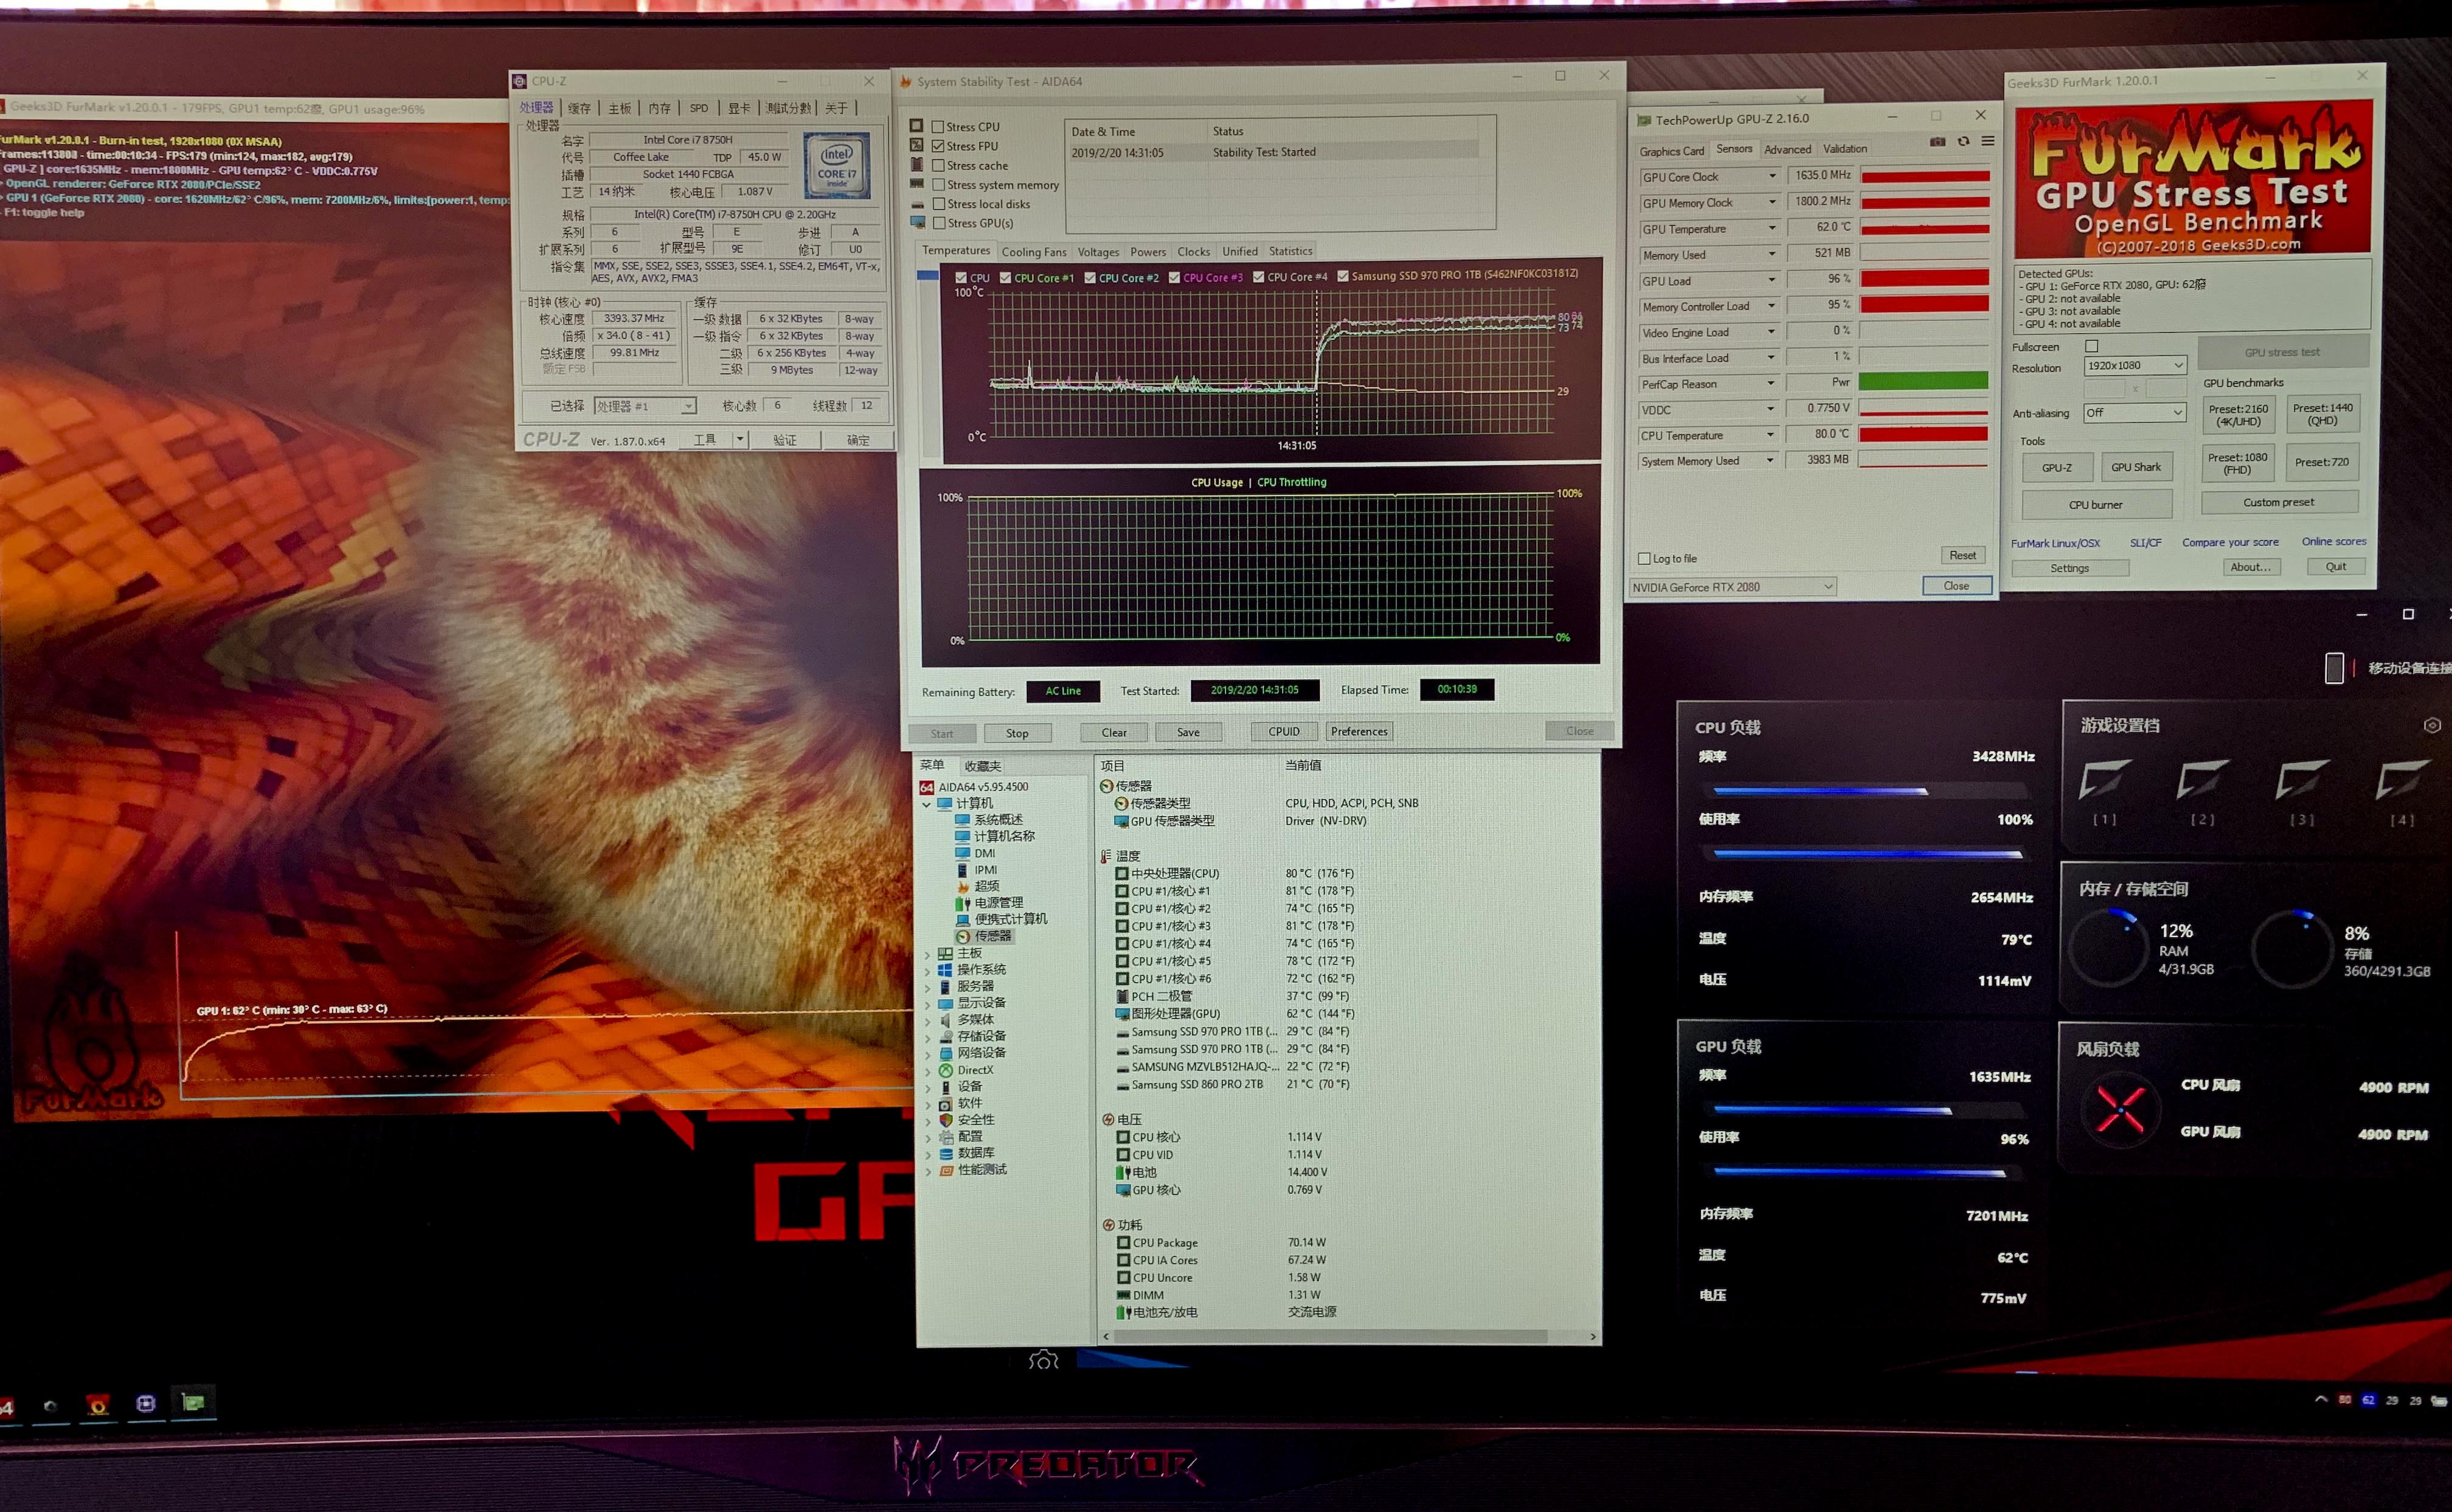2452x1512 pixels.
Task: Select 电源管理 power management tree item
Action: pyautogui.click(x=989, y=902)
